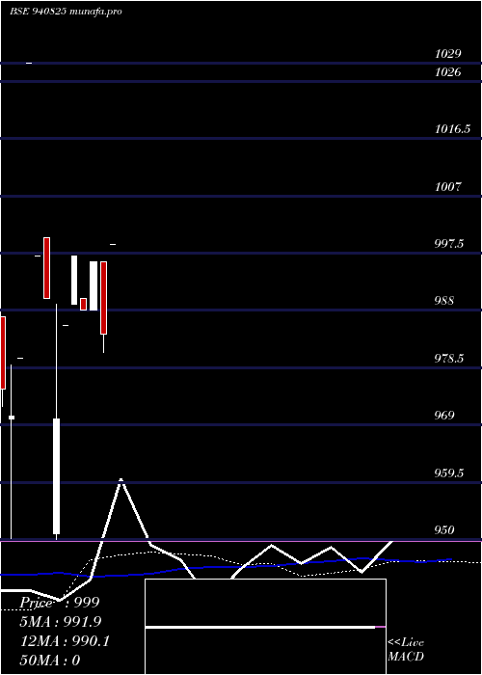Click the white MACD histogram box
Screen dimensions: 482x675
coord(265,627)
